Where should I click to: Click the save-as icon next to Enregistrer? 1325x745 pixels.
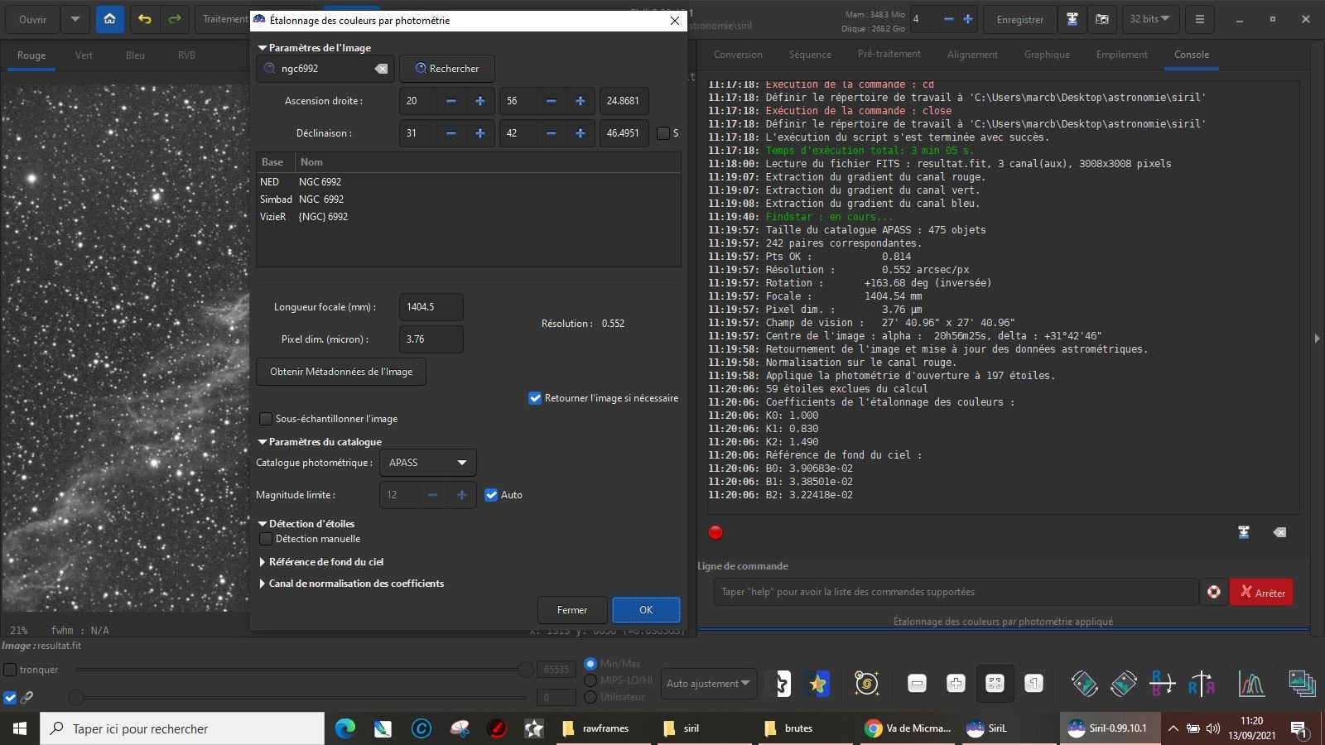click(x=1072, y=19)
